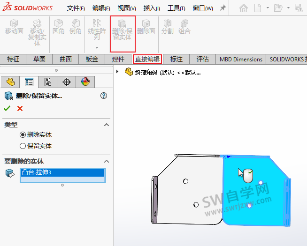This screenshot has height=246, width=307.
Task: Expand the 斜撑角码 flyout tree arrow
Action: pyautogui.click(x=117, y=72)
